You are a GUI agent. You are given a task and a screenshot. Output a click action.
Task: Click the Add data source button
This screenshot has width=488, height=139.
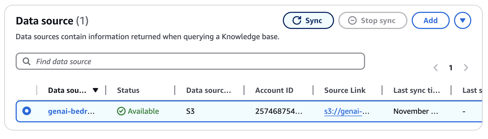pyautogui.click(x=430, y=21)
